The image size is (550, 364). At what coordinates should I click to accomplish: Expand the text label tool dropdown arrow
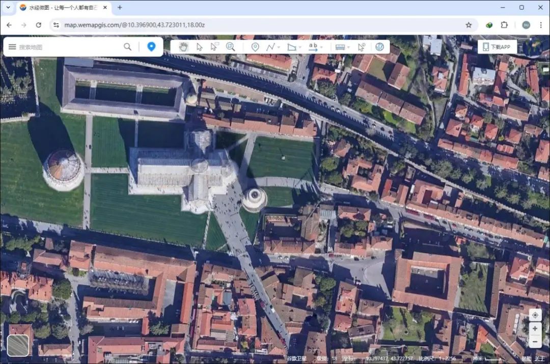[x=322, y=47]
